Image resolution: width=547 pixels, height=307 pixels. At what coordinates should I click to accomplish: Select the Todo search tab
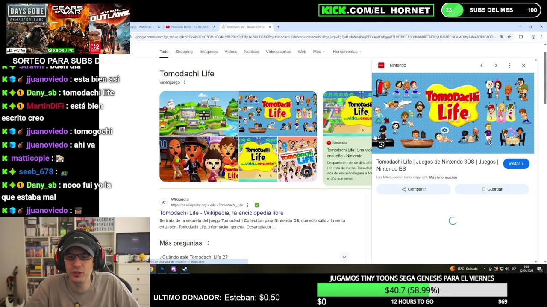[x=164, y=52]
